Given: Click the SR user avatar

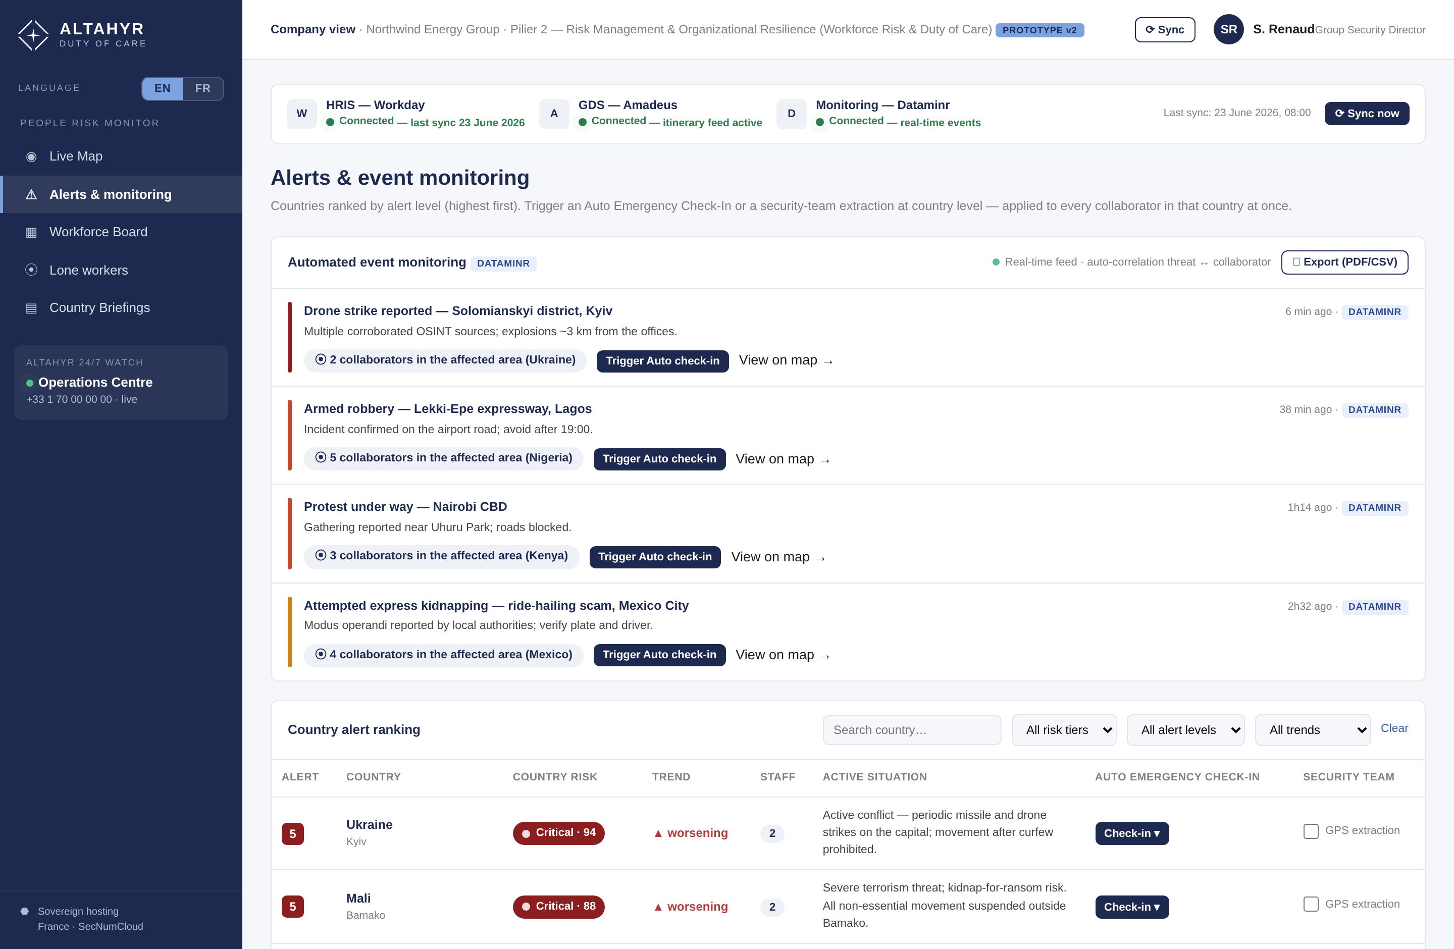Looking at the screenshot, I should tap(1228, 29).
